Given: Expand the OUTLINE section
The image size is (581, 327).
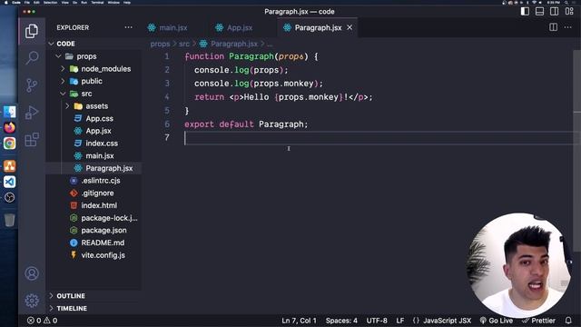Looking at the screenshot, I should click(x=71, y=296).
